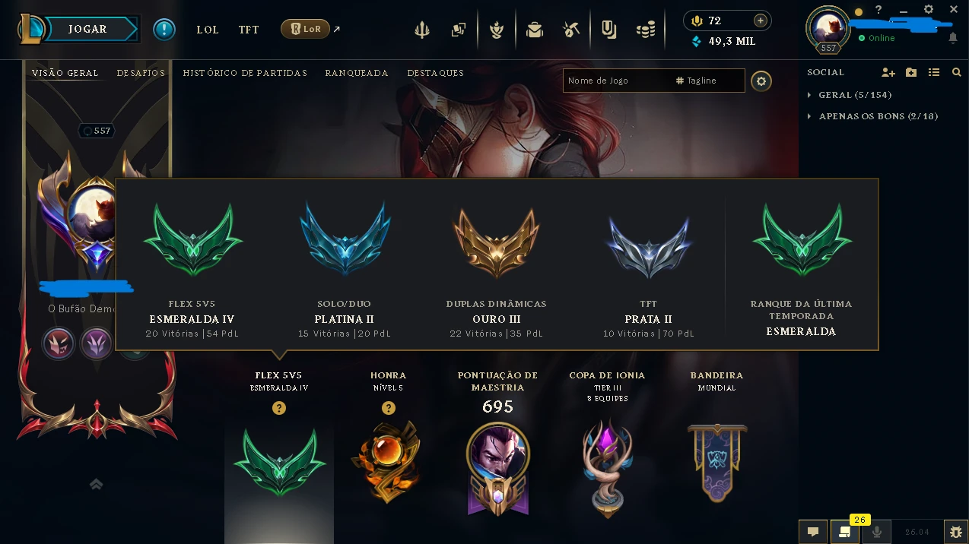Switch to the HISTÓRICO DE PARTIDAS tab
The image size is (969, 544).
point(245,73)
